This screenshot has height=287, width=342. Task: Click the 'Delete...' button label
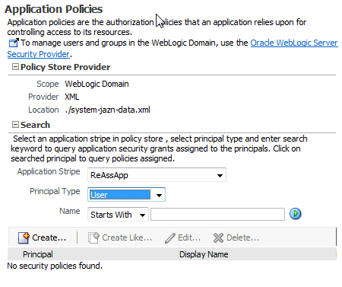tap(242, 238)
